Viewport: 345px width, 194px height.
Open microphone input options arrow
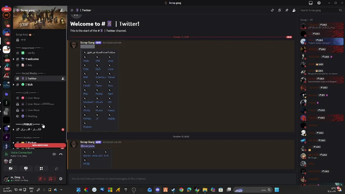point(45,179)
